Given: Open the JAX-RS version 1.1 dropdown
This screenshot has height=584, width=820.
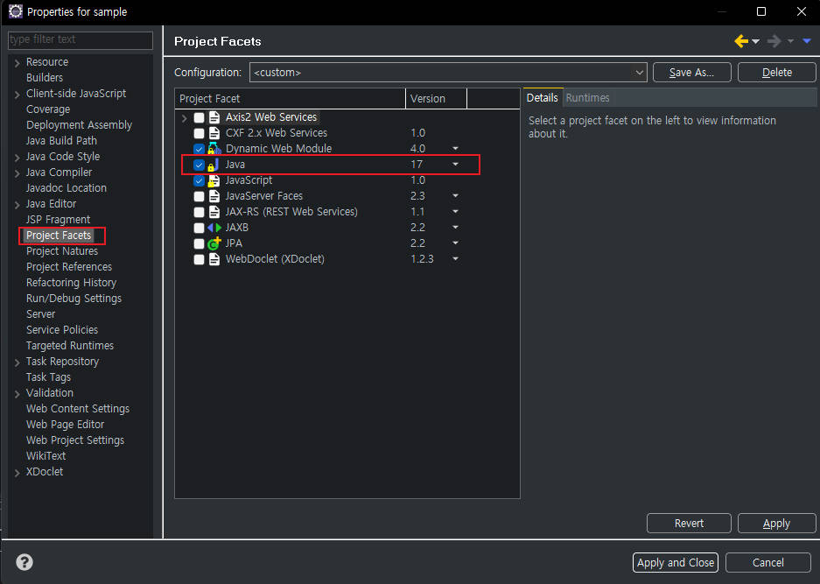Looking at the screenshot, I should pos(455,211).
